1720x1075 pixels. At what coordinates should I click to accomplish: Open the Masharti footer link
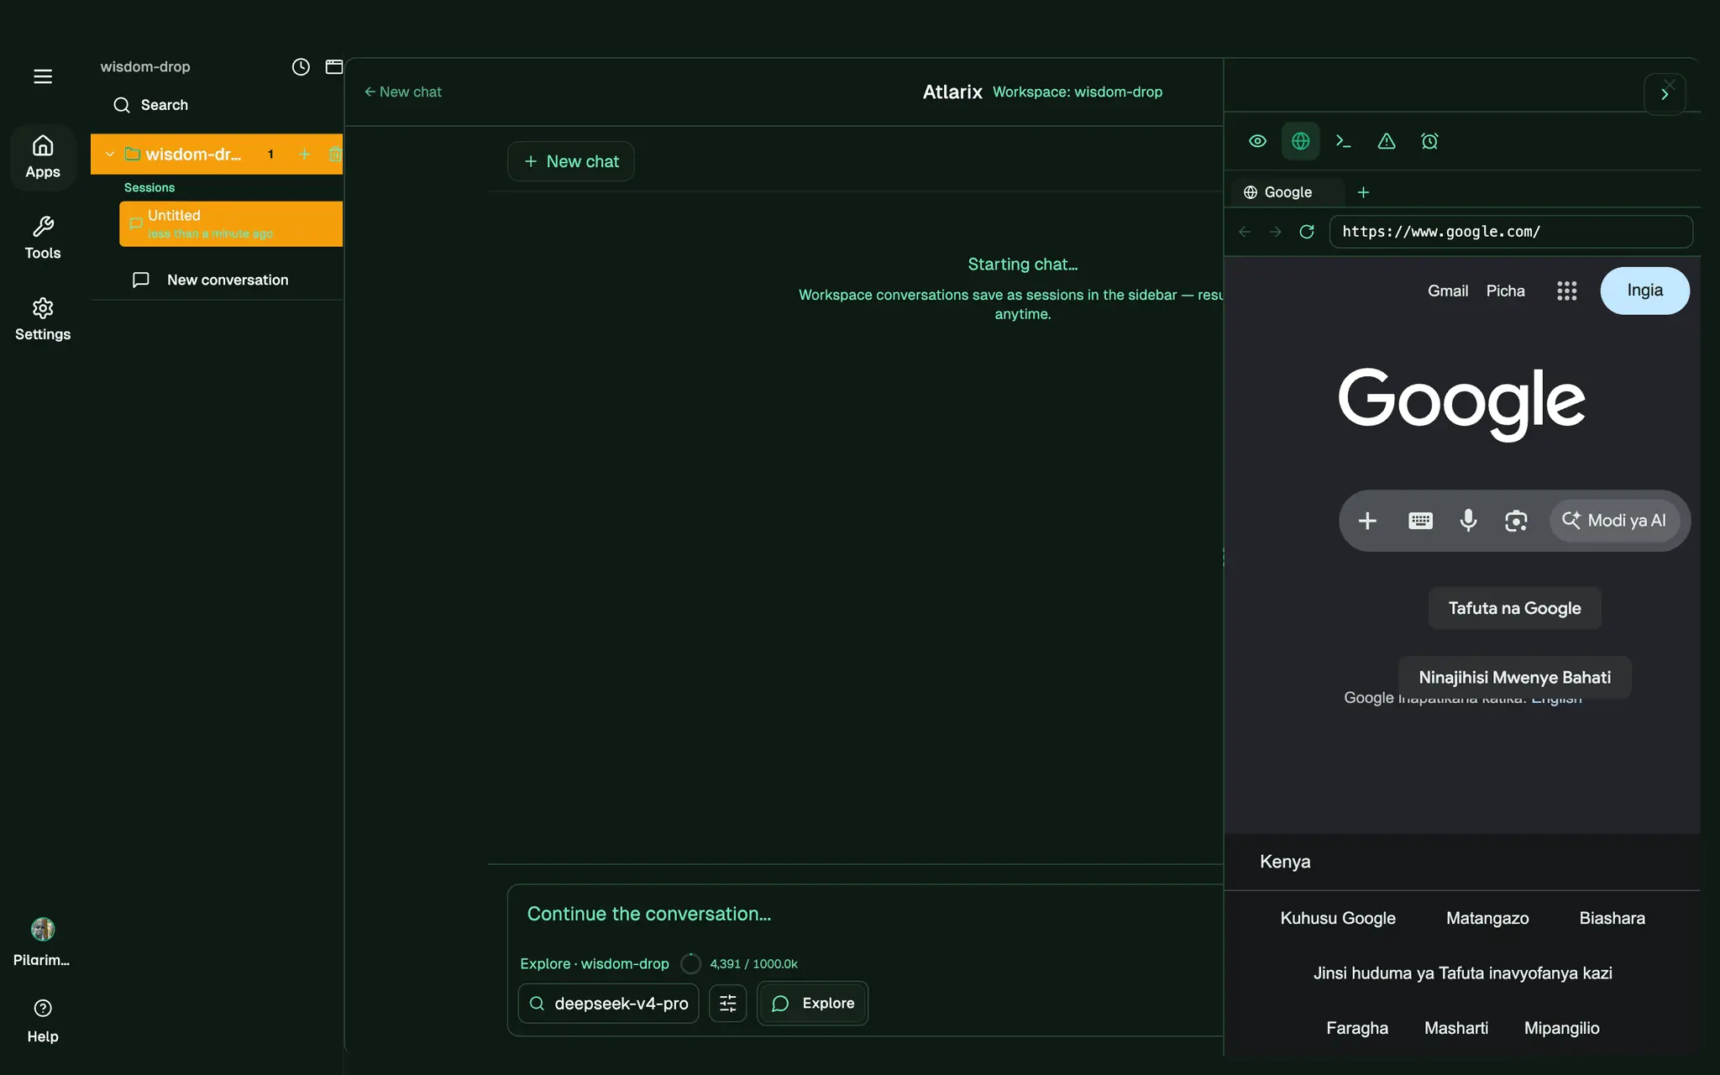click(x=1456, y=1028)
